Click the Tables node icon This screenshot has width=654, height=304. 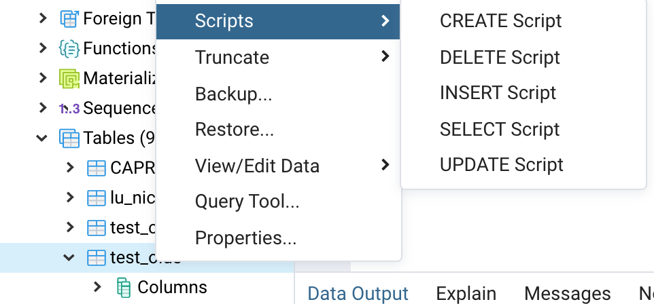(69, 138)
